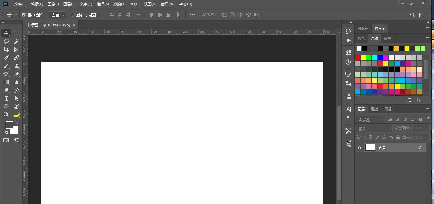Select the Frame tool
This screenshot has height=204, width=434.
pyautogui.click(x=17, y=50)
